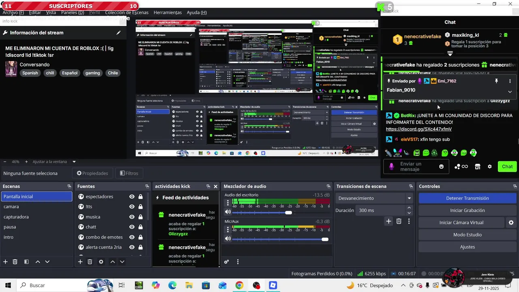
Task: Open Ayuda menu
Action: click(197, 13)
